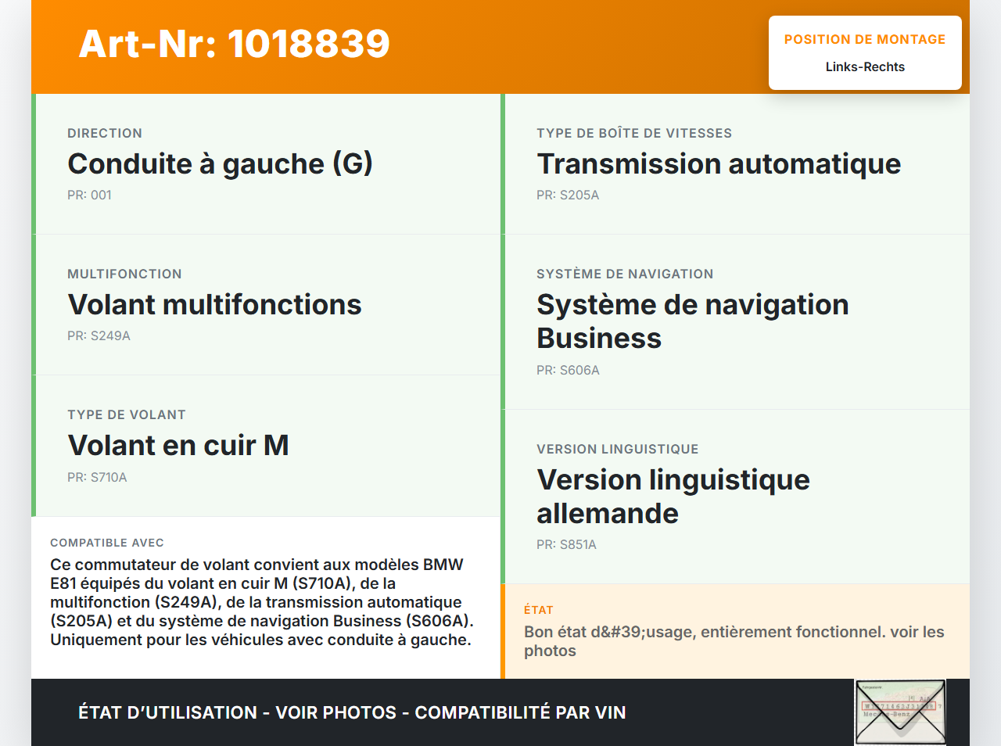Screen dimensions: 1001x746
Task: Click the PR: S606A code
Action: coord(567,370)
